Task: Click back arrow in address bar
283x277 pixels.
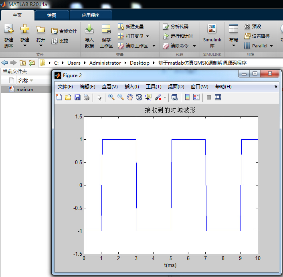Action: tap(4, 63)
